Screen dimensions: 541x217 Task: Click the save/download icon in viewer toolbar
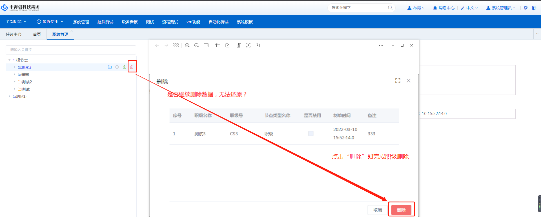tap(258, 45)
